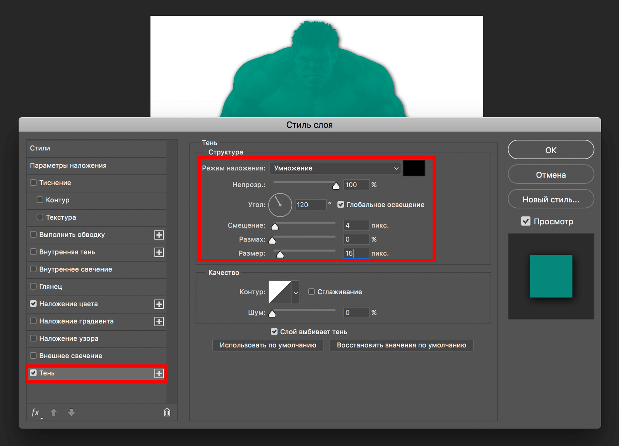619x446 pixels.
Task: Toggle Глобальное освещение checkbox
Action: [x=341, y=205]
